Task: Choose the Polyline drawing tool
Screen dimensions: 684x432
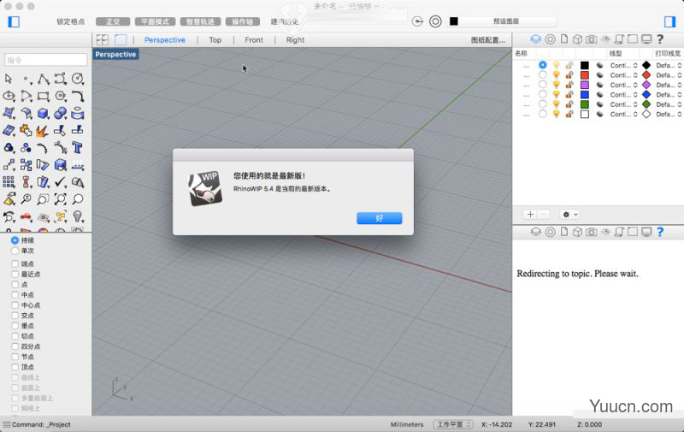Action: point(44,79)
